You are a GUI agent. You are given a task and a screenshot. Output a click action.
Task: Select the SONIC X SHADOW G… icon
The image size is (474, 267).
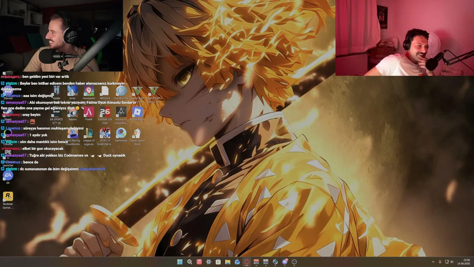pyautogui.click(x=105, y=136)
